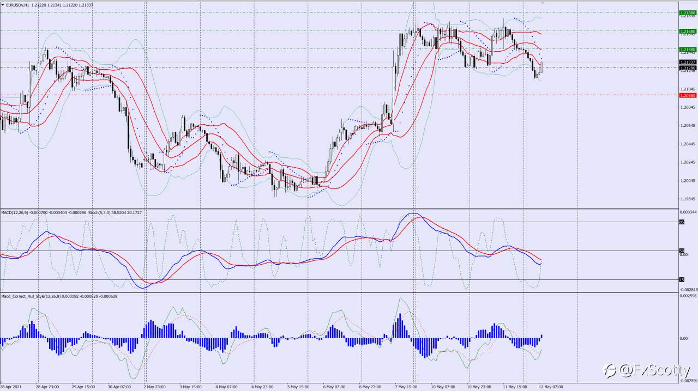Click the last blue Hull MACD histogram bar
This screenshot has height=391, width=698.
[541, 337]
